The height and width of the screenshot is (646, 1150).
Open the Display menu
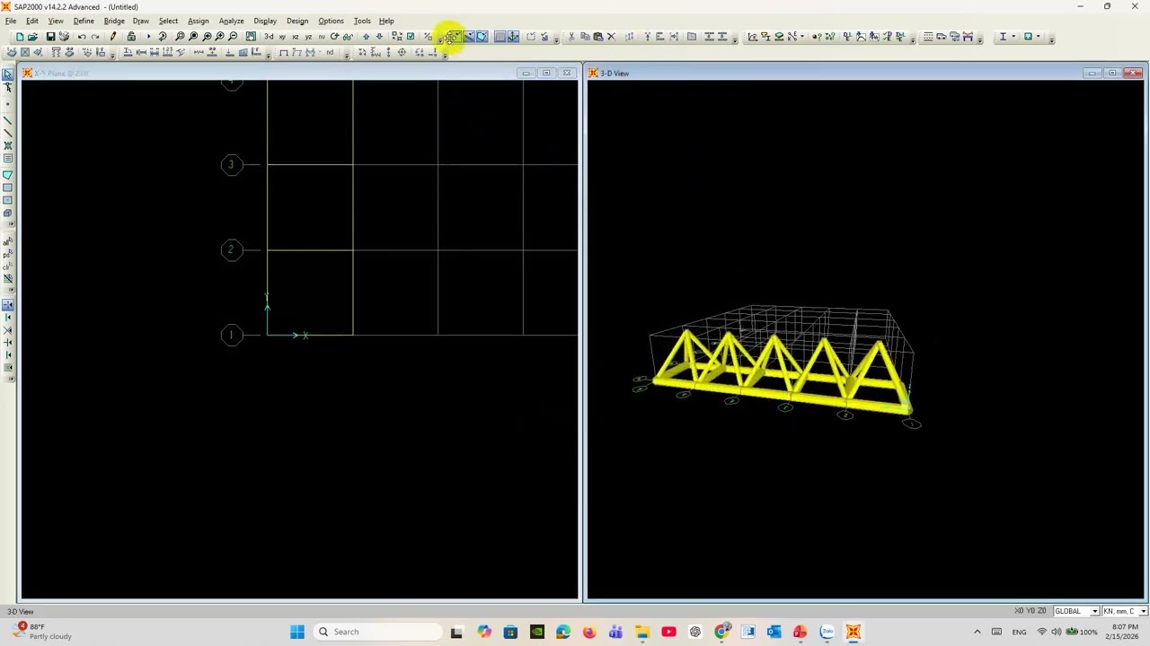pyautogui.click(x=265, y=21)
